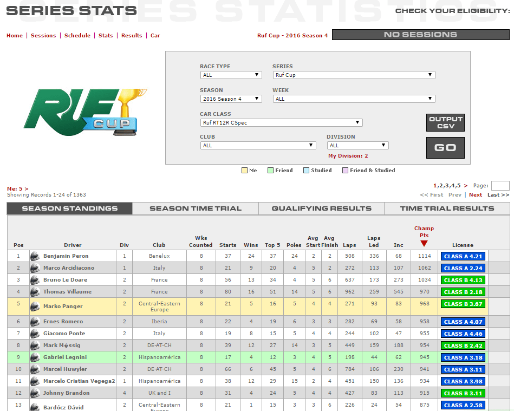
Task: Click helmet icon next to Ernes Romero
Action: pyautogui.click(x=35, y=322)
